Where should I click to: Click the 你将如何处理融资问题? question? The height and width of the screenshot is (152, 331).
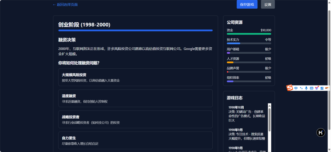79,63
